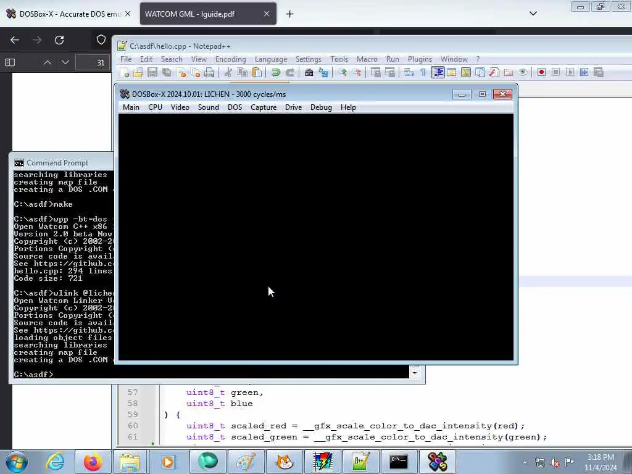
Task: Click the PDF page number field showing 31
Action: [93, 62]
